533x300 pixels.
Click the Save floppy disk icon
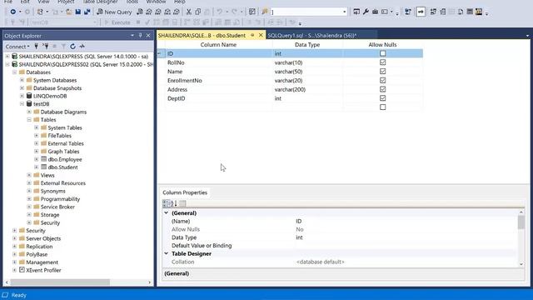point(77,12)
